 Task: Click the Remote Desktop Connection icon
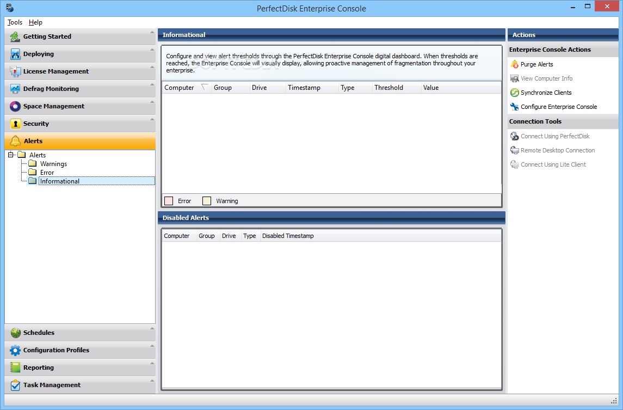tap(515, 150)
